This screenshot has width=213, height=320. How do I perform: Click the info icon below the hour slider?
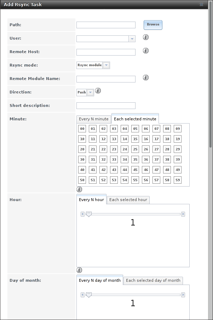(79, 270)
